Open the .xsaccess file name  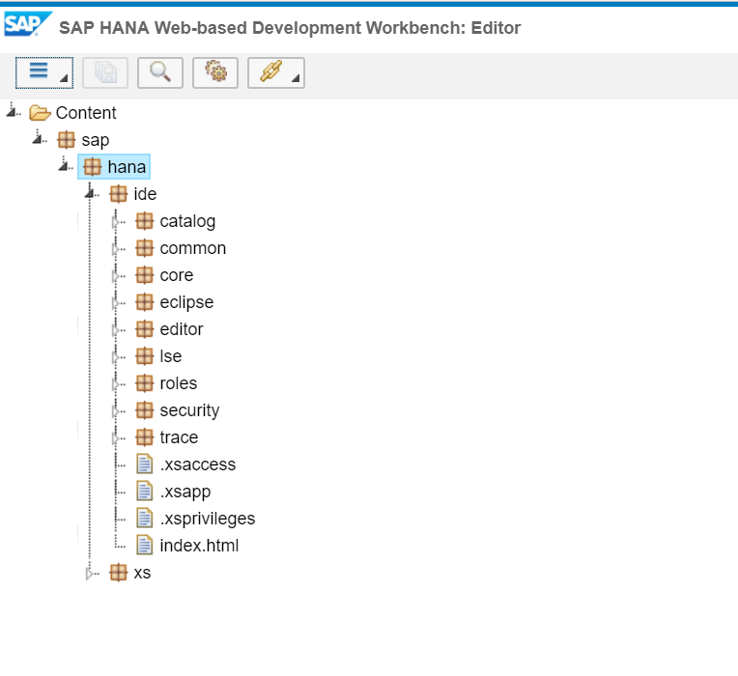(198, 465)
